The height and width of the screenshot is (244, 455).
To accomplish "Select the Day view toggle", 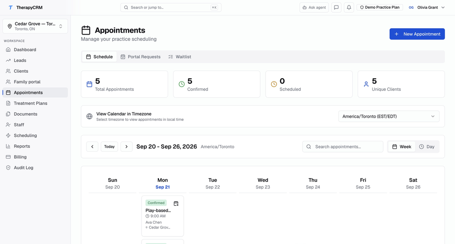I will coord(427,147).
